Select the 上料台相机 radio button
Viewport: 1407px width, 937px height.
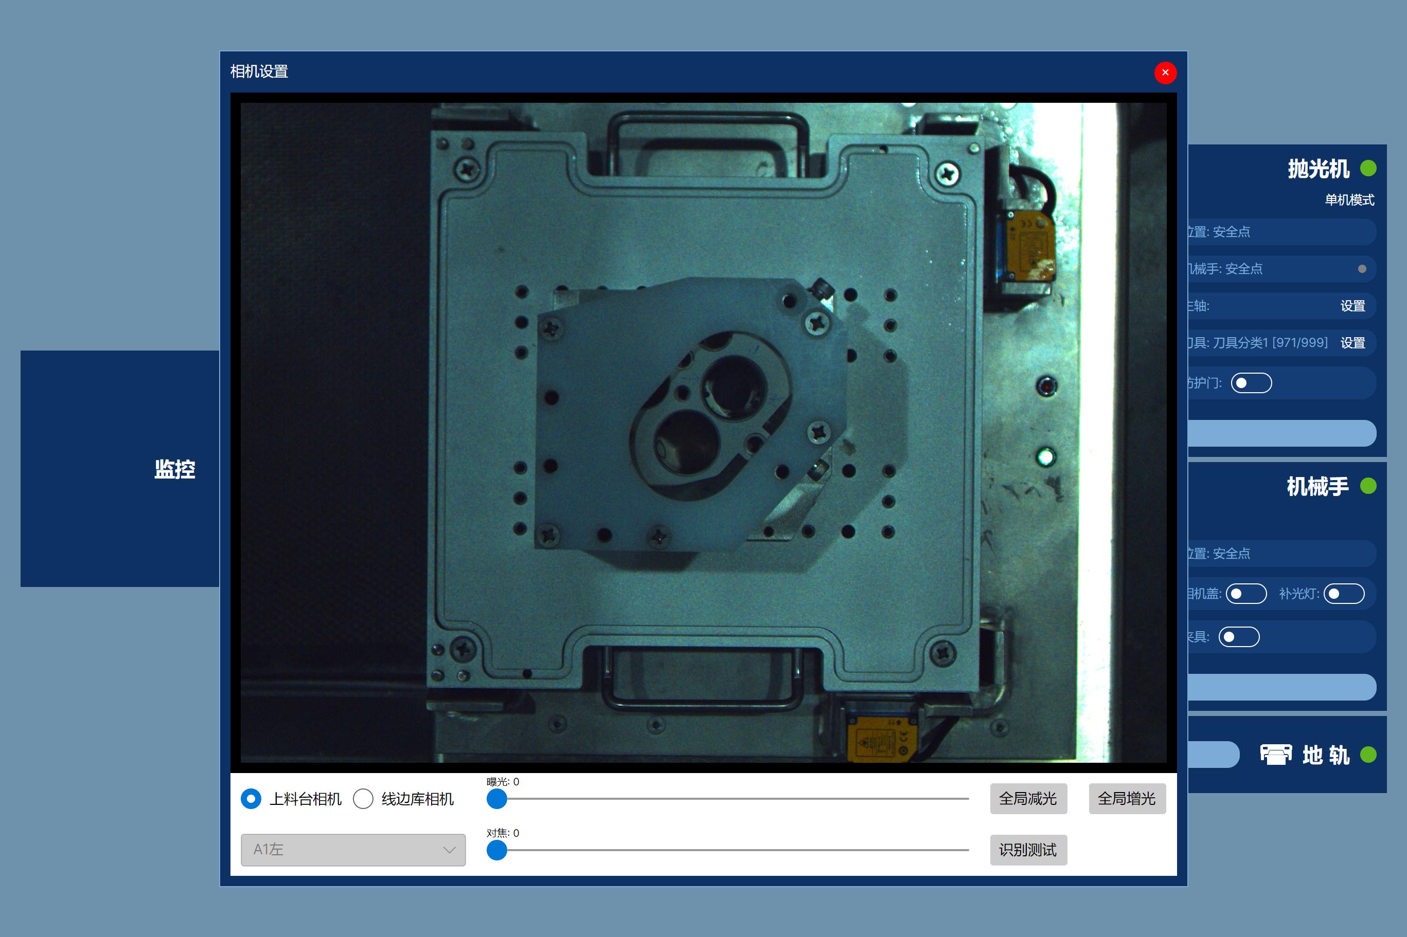coord(251,799)
